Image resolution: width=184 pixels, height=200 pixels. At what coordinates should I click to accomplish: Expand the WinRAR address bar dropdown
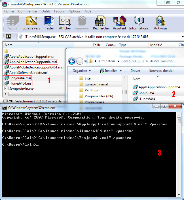click(183, 37)
